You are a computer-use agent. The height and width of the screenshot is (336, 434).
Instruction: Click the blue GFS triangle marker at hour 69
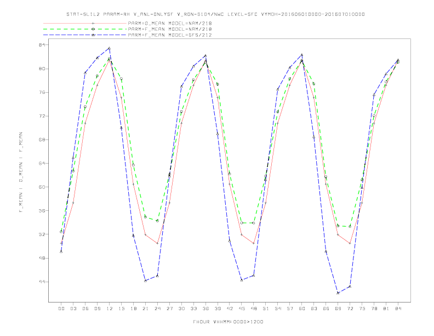pyautogui.click(x=338, y=293)
